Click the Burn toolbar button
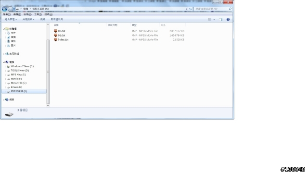Image resolution: width=308 pixels, height=173 pixels. tap(43, 19)
